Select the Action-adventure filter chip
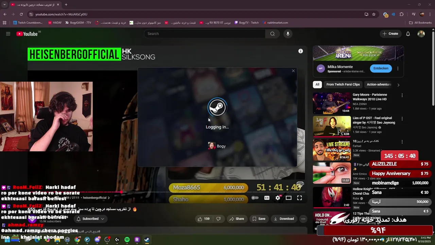Screen dimensions: 435x245 [379, 84]
